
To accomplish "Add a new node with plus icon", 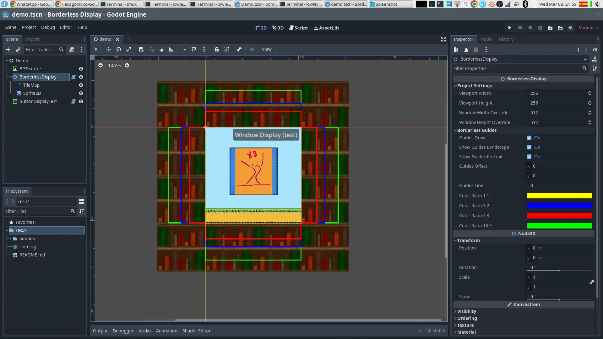I will tap(8, 50).
